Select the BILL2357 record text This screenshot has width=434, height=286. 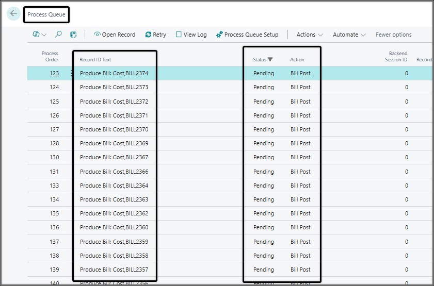114,270
